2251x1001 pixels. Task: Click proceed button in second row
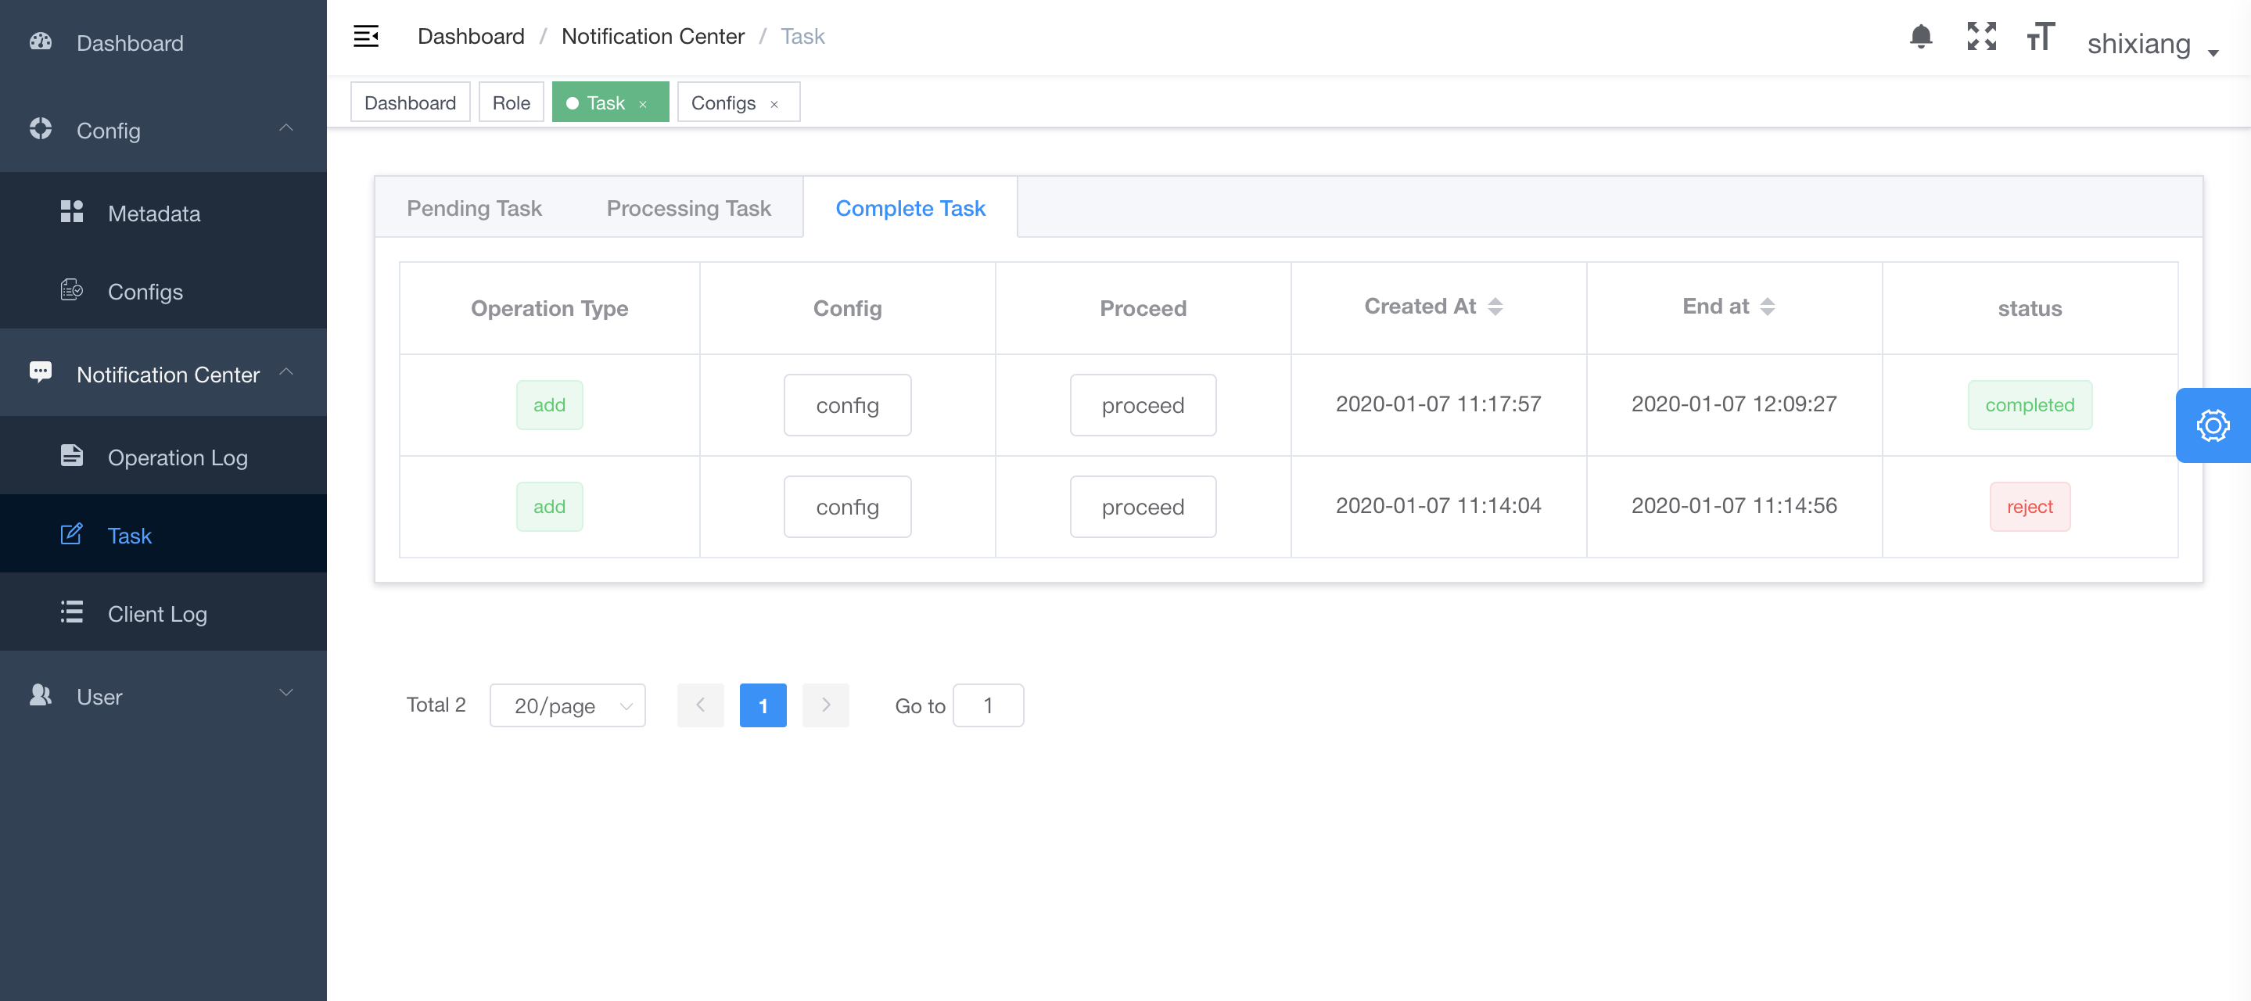coord(1142,507)
